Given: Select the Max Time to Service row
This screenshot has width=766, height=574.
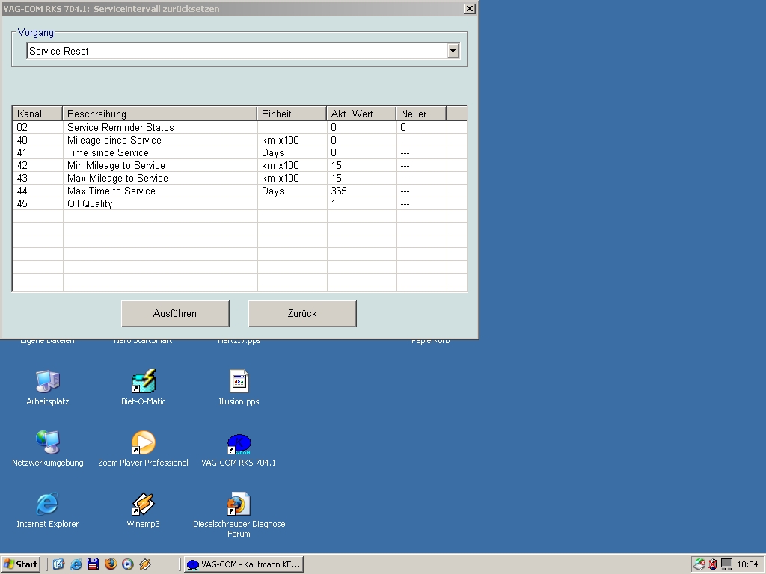Looking at the screenshot, I should [239, 191].
